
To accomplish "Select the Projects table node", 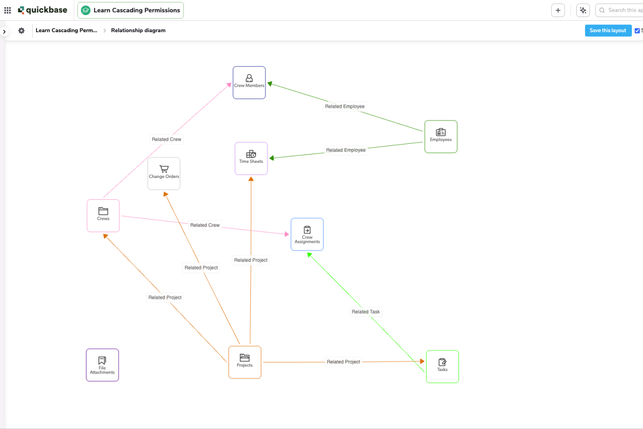I will click(x=245, y=362).
